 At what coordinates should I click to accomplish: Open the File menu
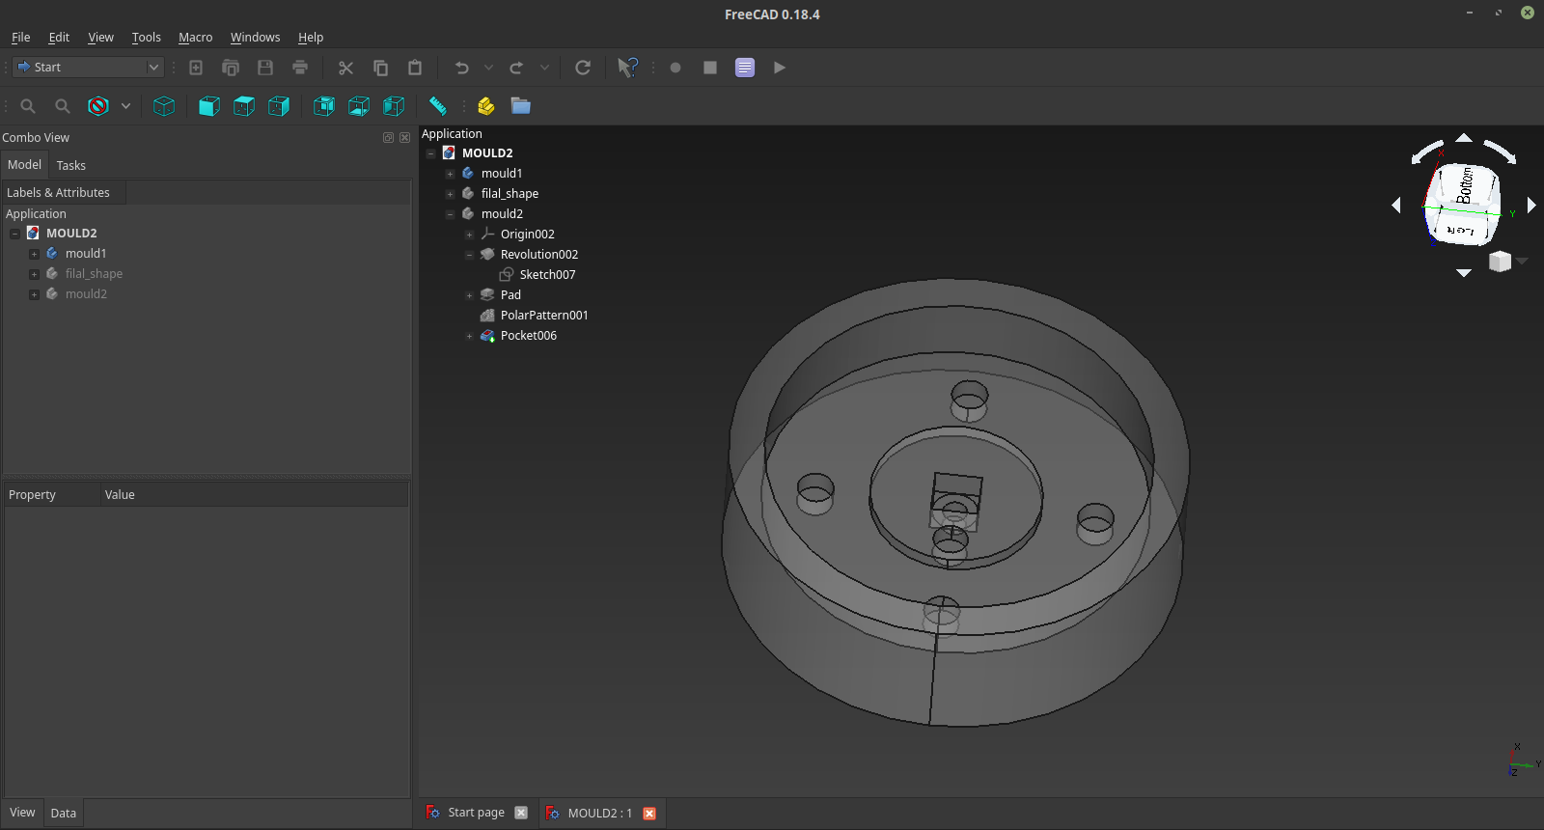tap(21, 38)
